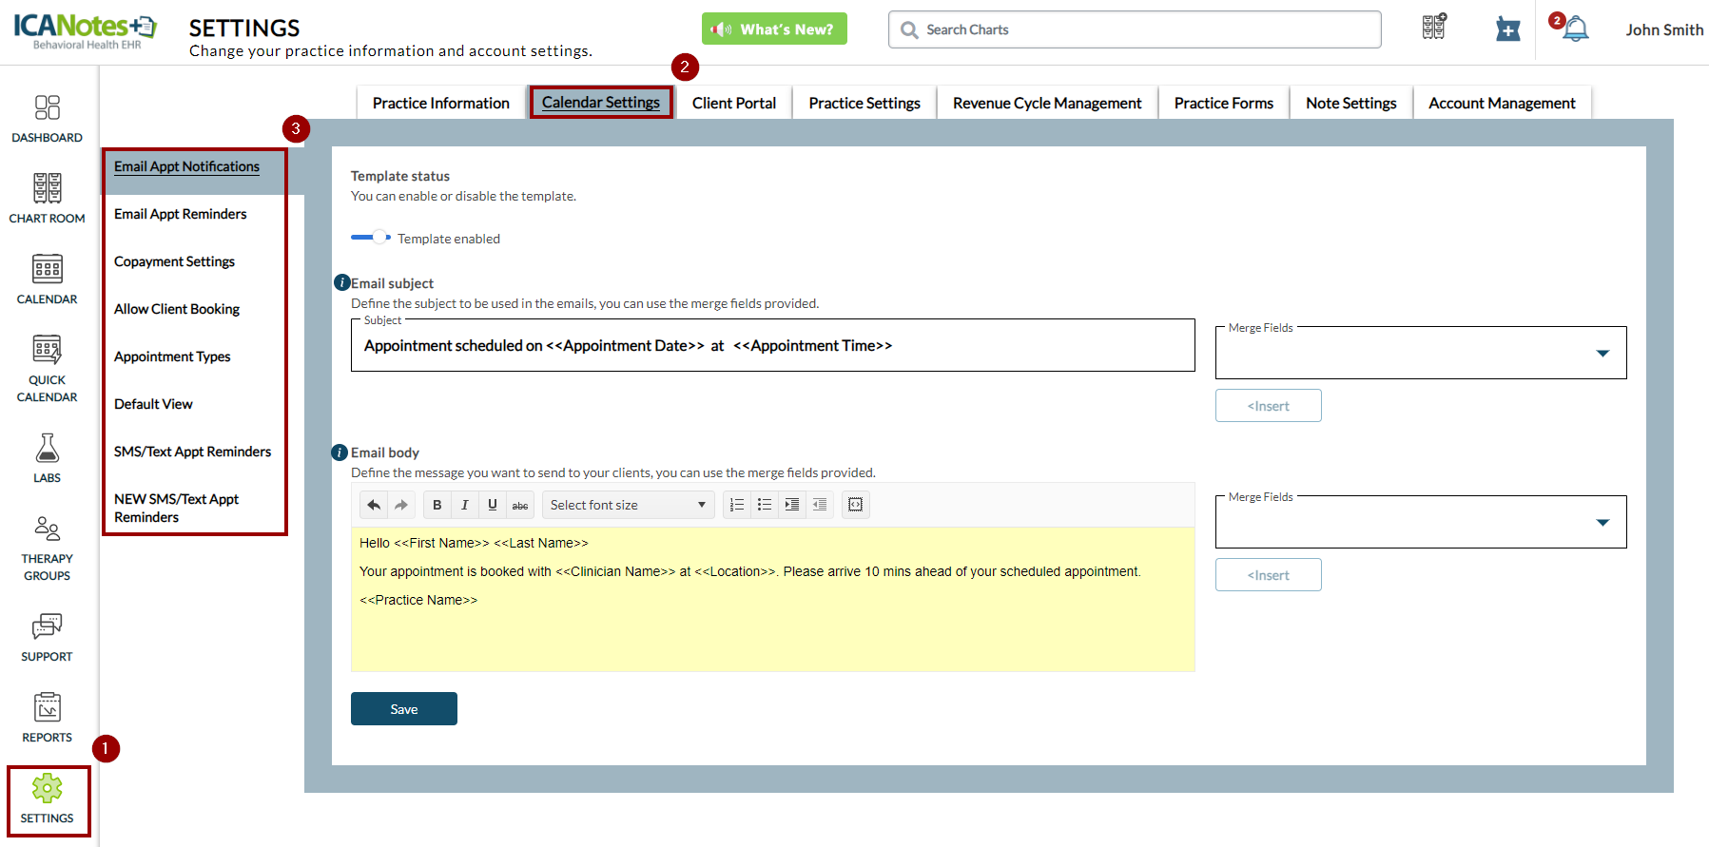Select Email Appt Reminders menu item
1709x847 pixels.
click(x=181, y=214)
